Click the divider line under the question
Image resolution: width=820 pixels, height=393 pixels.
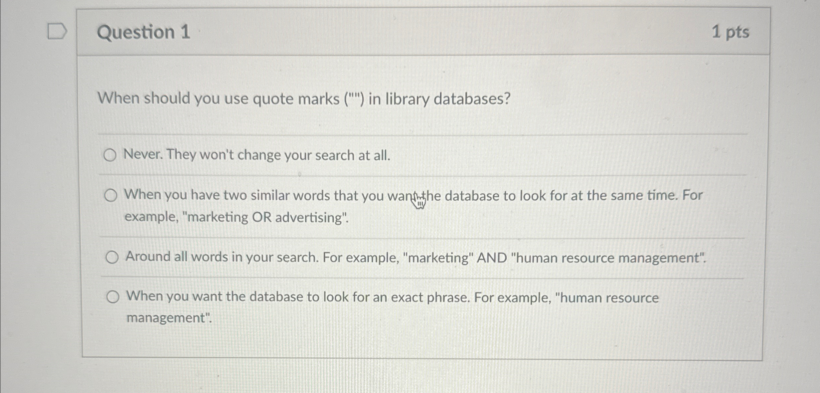point(399,134)
